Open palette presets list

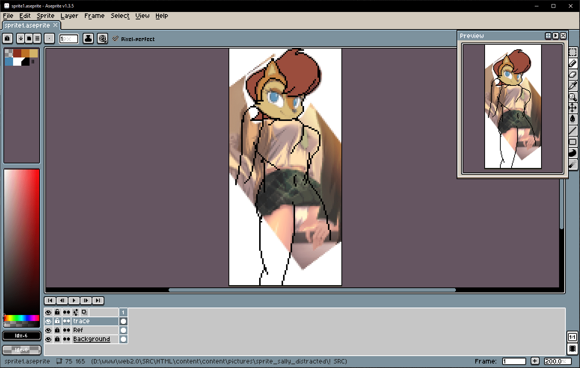29,38
